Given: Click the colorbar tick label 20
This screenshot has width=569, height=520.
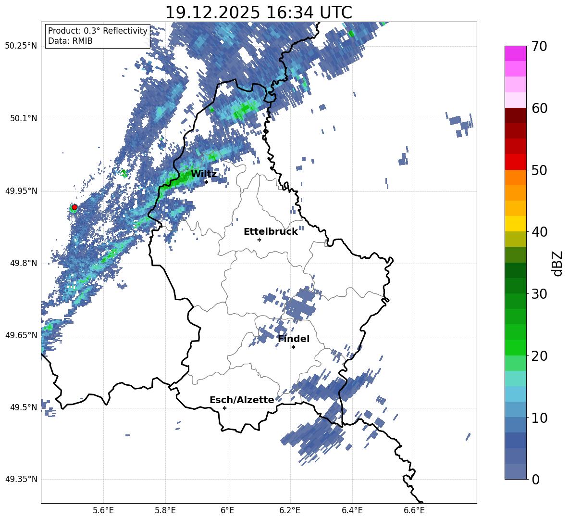Looking at the screenshot, I should point(539,355).
